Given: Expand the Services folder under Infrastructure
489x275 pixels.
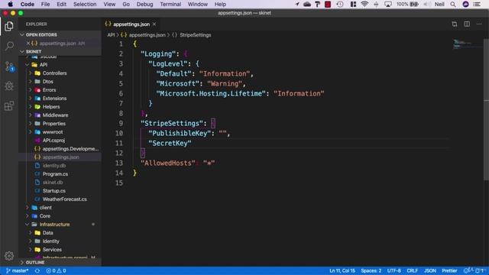Looking at the screenshot, I should click(x=52, y=250).
